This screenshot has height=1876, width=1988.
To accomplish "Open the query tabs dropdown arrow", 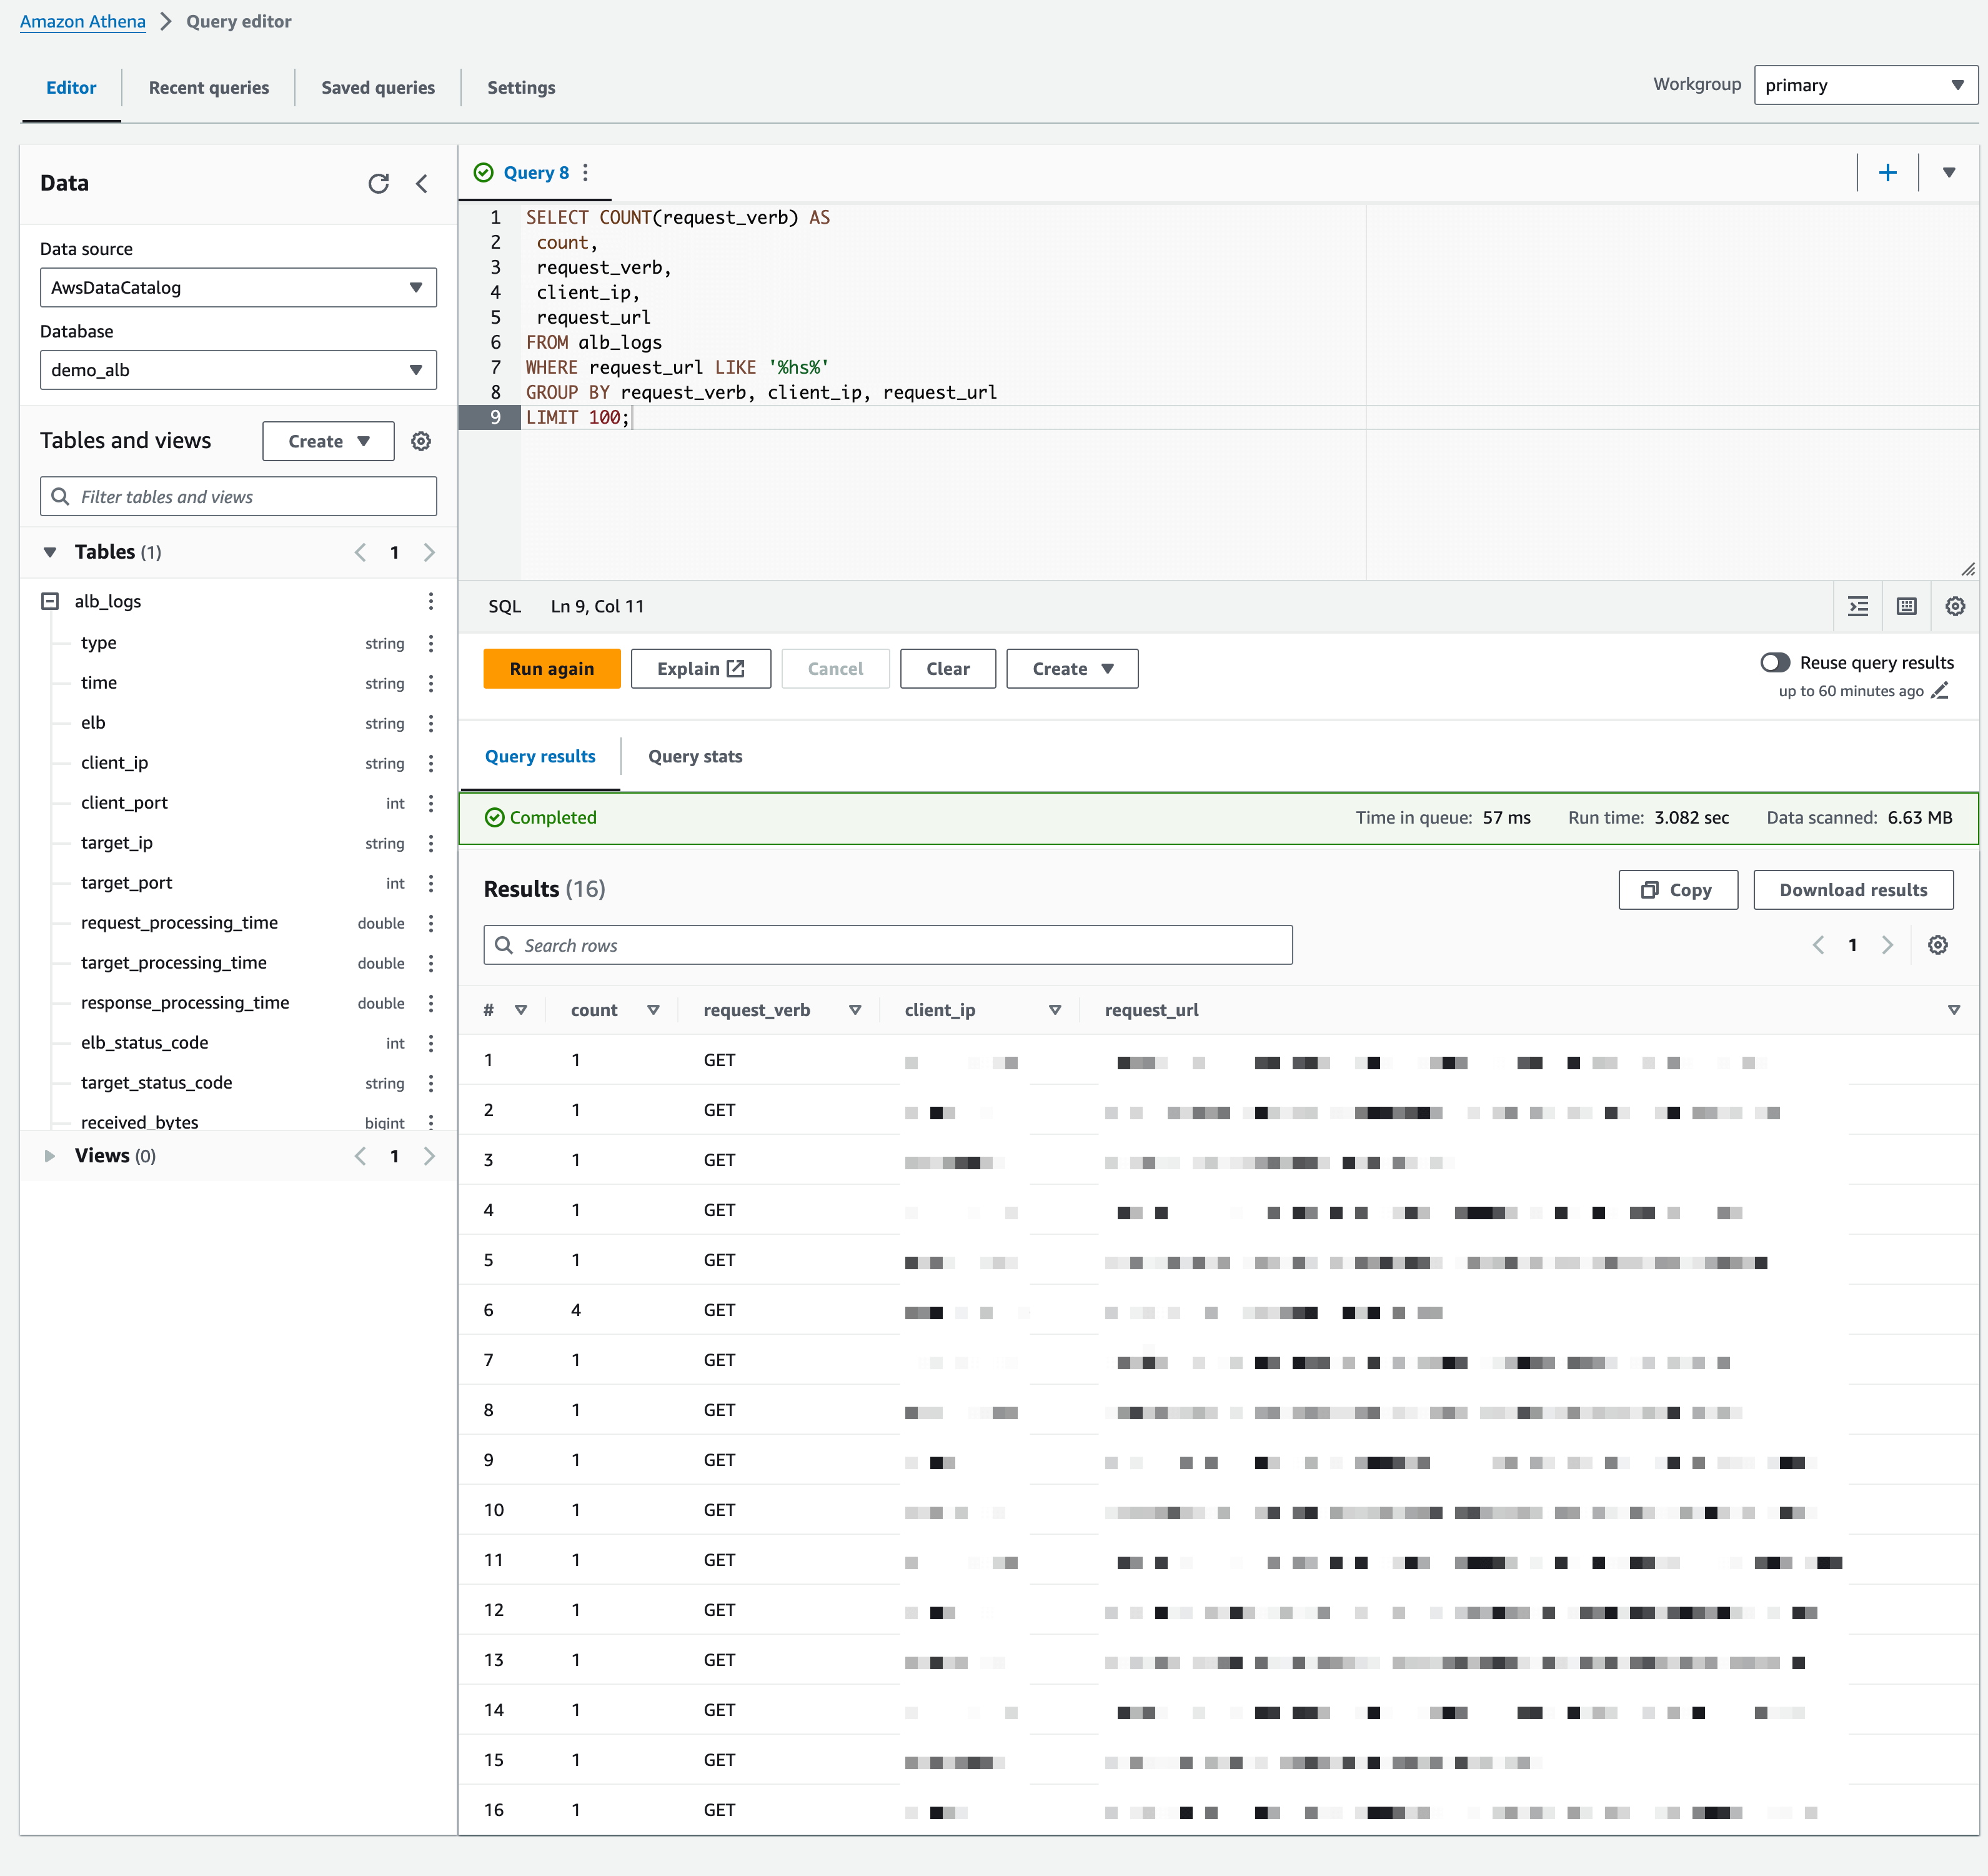I will point(1949,173).
